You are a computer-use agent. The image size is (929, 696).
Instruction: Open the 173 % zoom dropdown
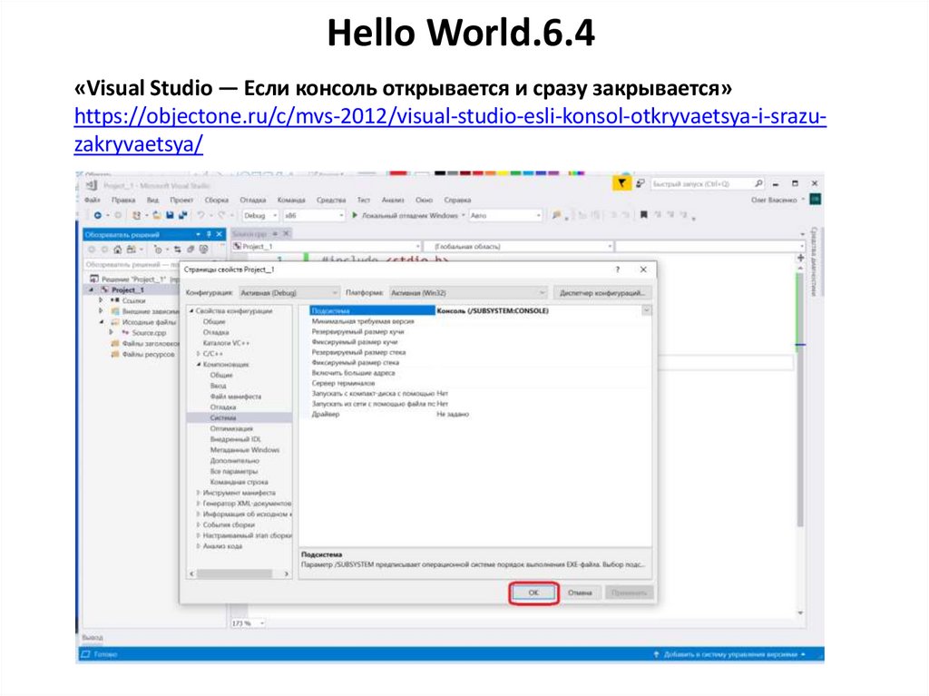247,623
